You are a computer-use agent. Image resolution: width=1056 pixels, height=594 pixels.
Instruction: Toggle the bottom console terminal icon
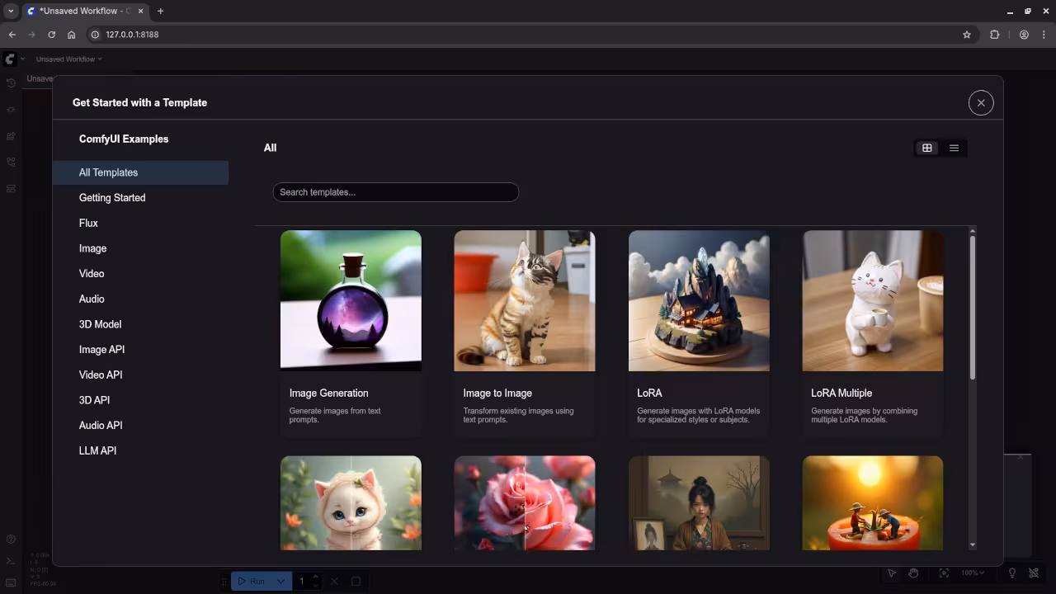tap(11, 561)
